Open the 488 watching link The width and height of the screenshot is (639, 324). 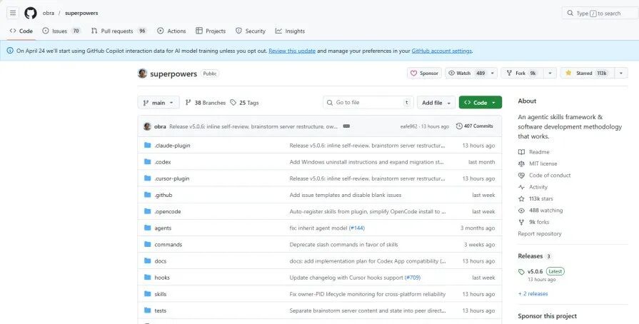tap(540, 211)
